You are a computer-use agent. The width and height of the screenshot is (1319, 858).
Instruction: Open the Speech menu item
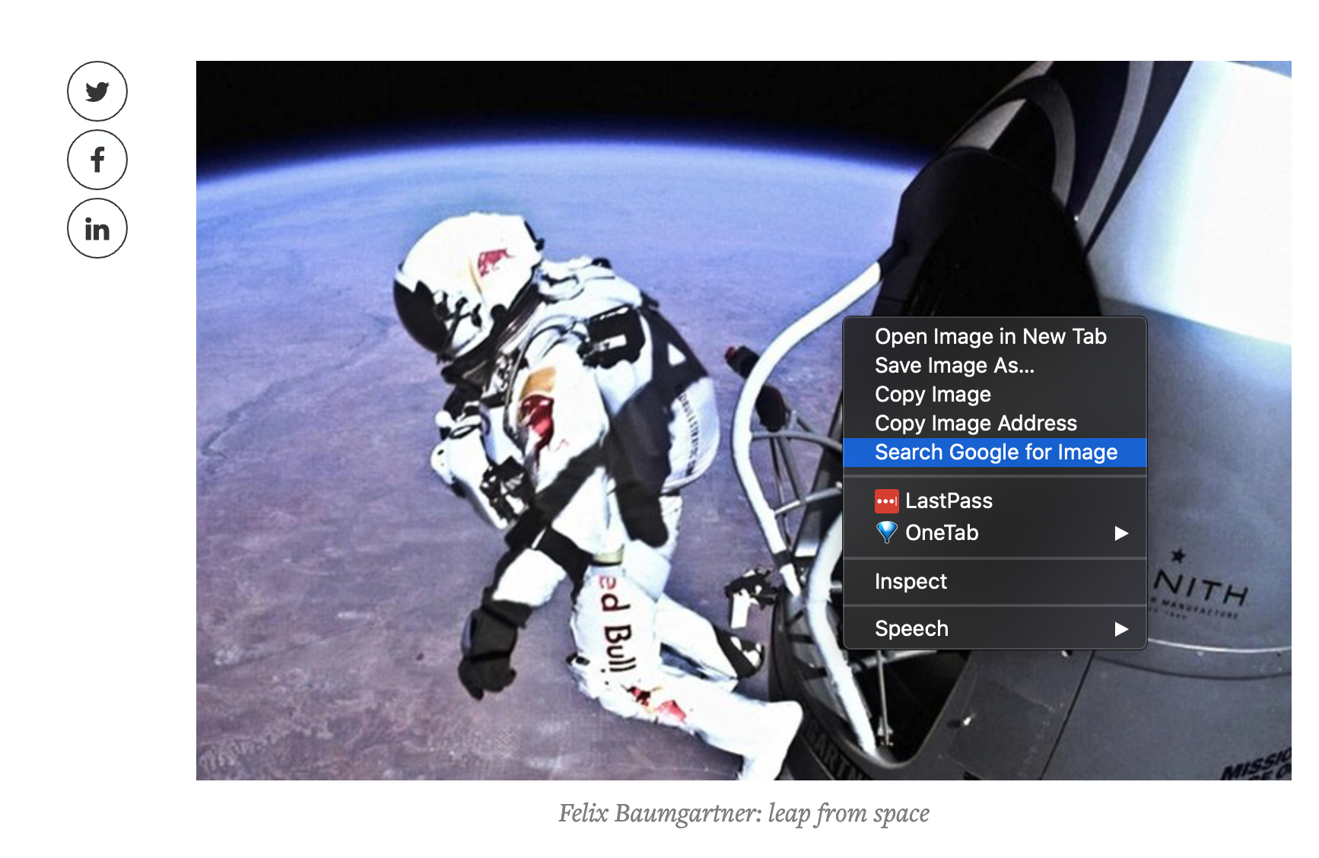click(994, 628)
